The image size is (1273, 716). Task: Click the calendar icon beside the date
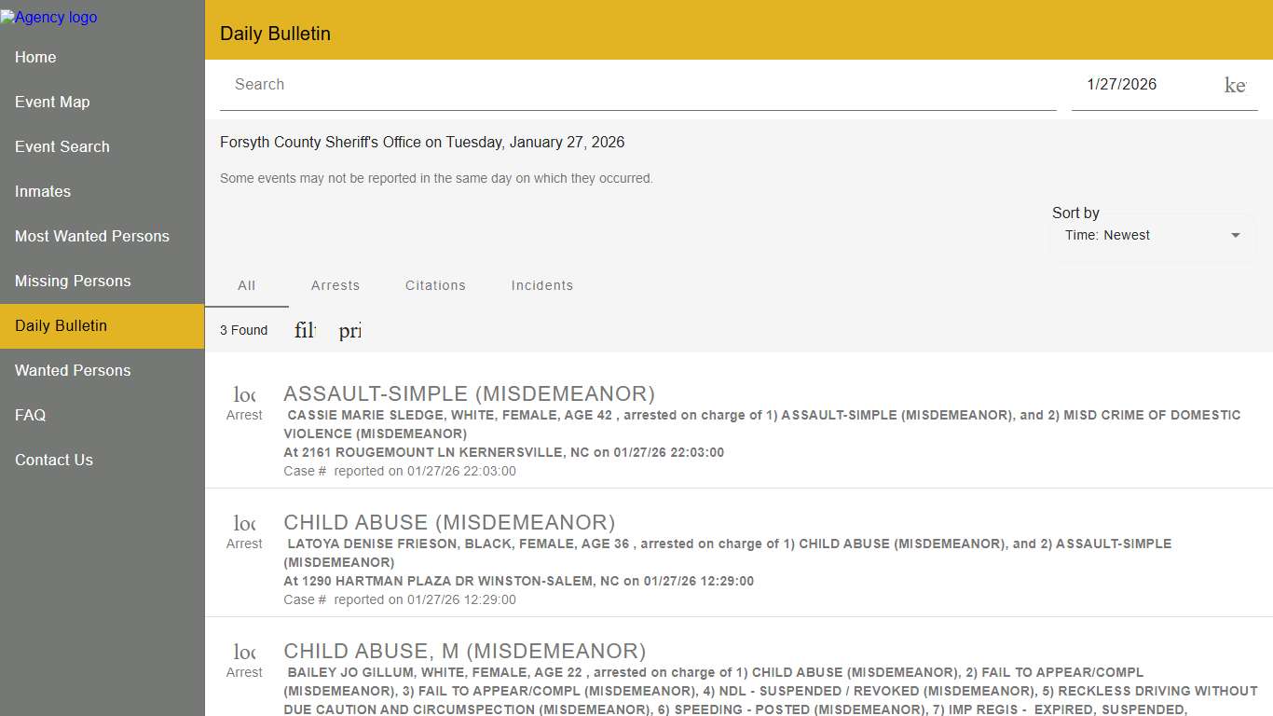[x=1235, y=85]
